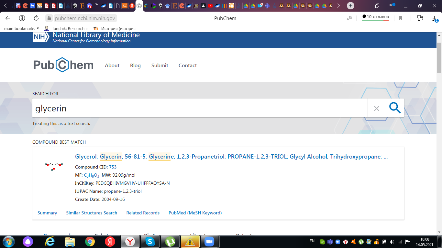
Task: Open the Summary link
Action: click(x=47, y=213)
